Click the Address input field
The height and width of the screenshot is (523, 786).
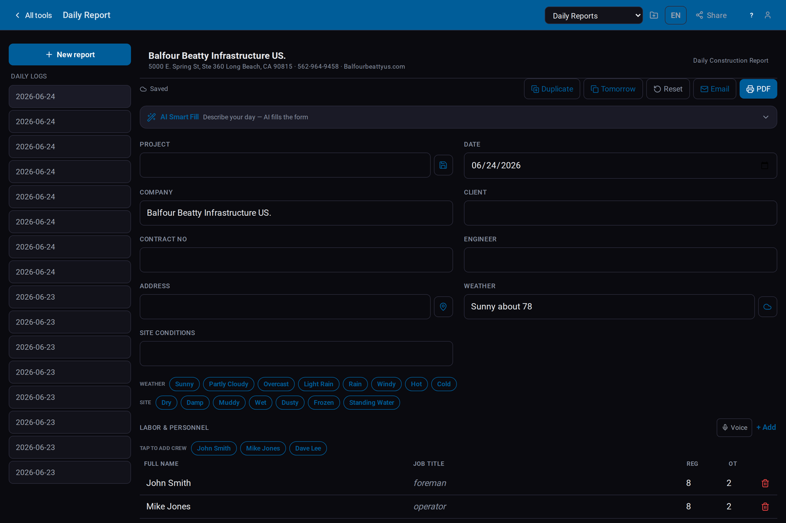point(285,307)
